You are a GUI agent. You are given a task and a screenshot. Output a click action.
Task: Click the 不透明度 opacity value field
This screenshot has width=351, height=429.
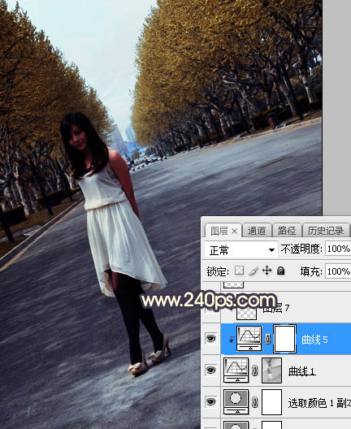coord(338,249)
